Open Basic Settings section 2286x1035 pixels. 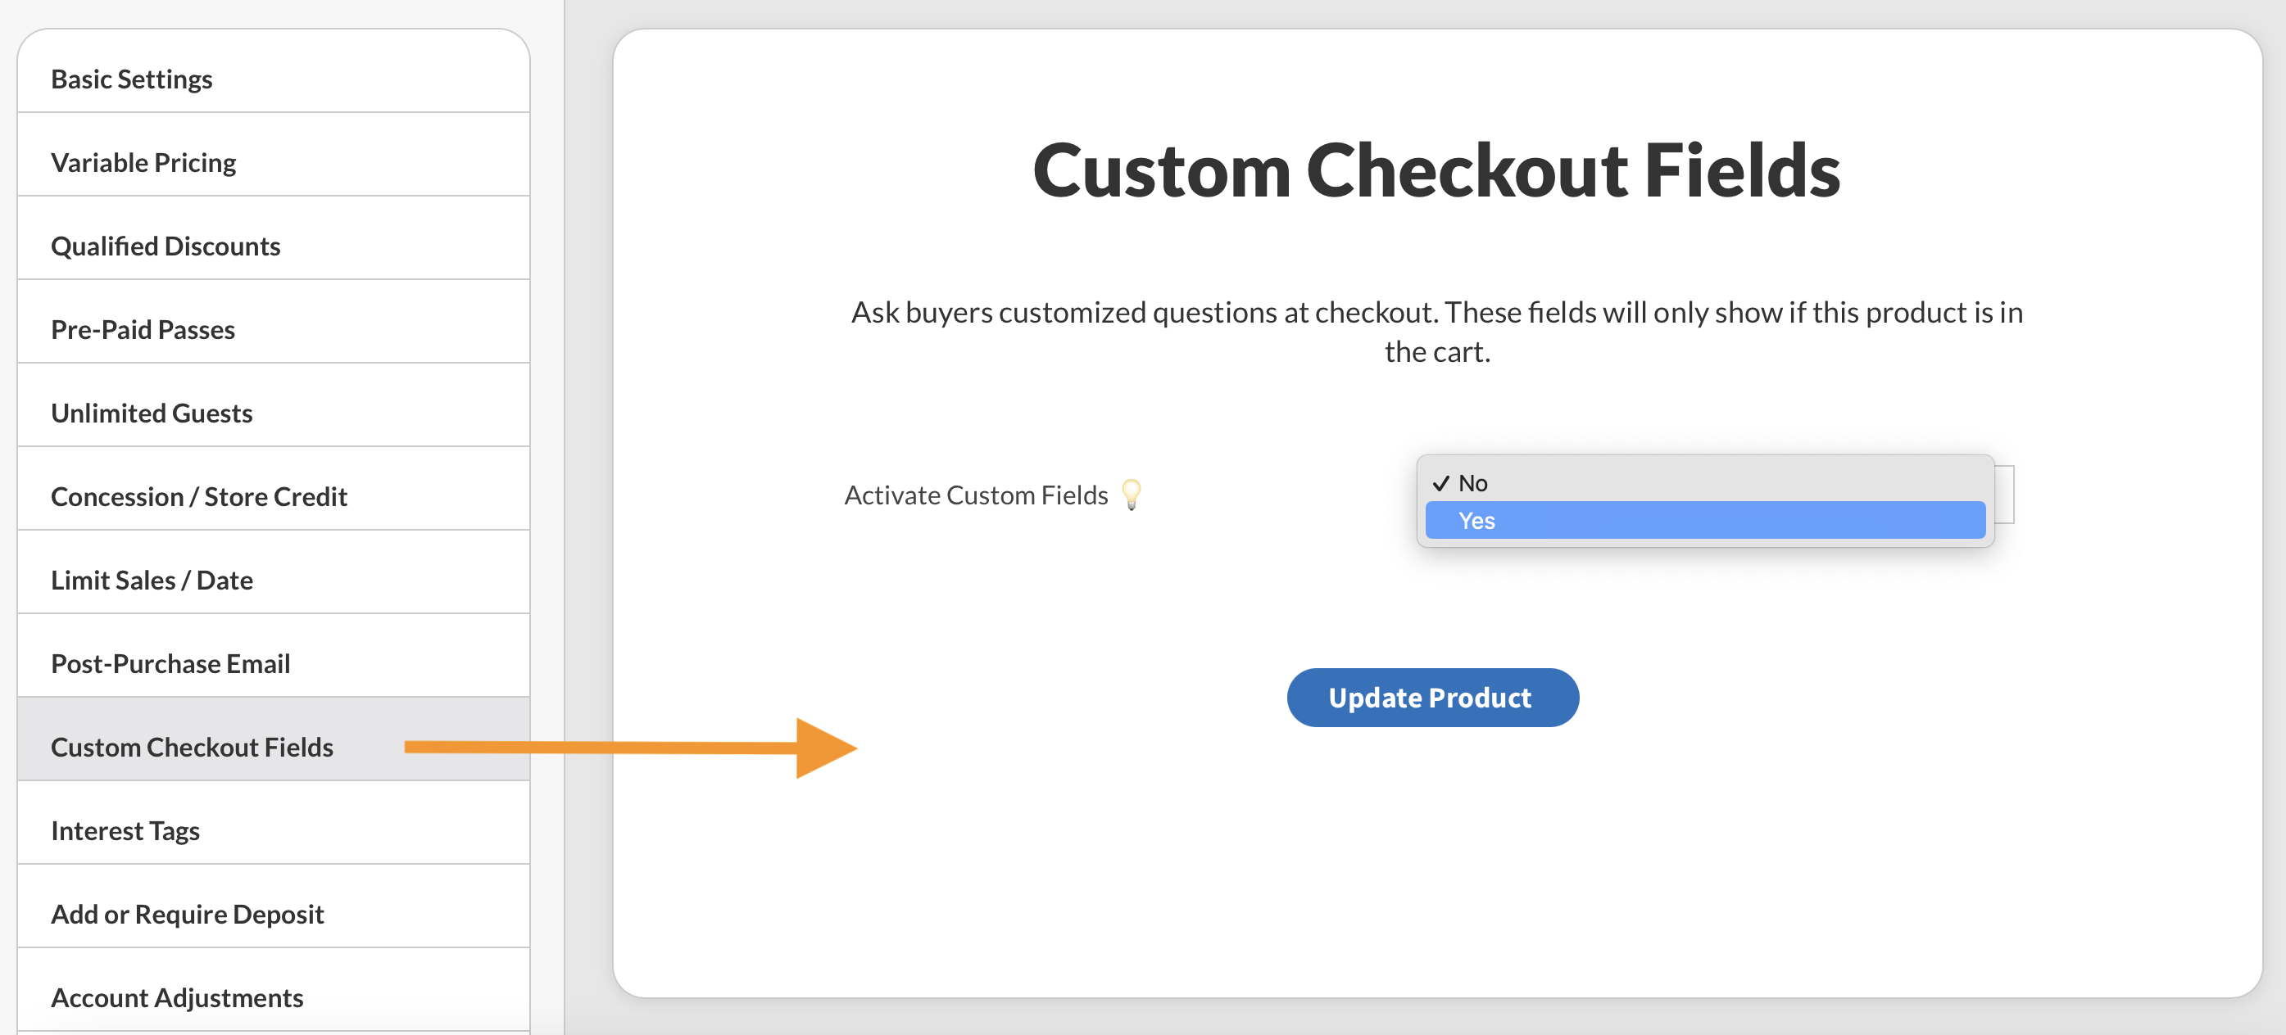(x=131, y=79)
